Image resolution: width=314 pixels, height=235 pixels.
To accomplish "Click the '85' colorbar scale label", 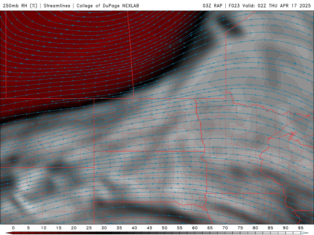I will (x=270, y=228).
